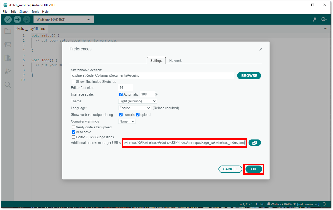Viewport: 333px width, 210px height.
Task: Click the Start Debugging toolbar icon
Action: coord(27,20)
